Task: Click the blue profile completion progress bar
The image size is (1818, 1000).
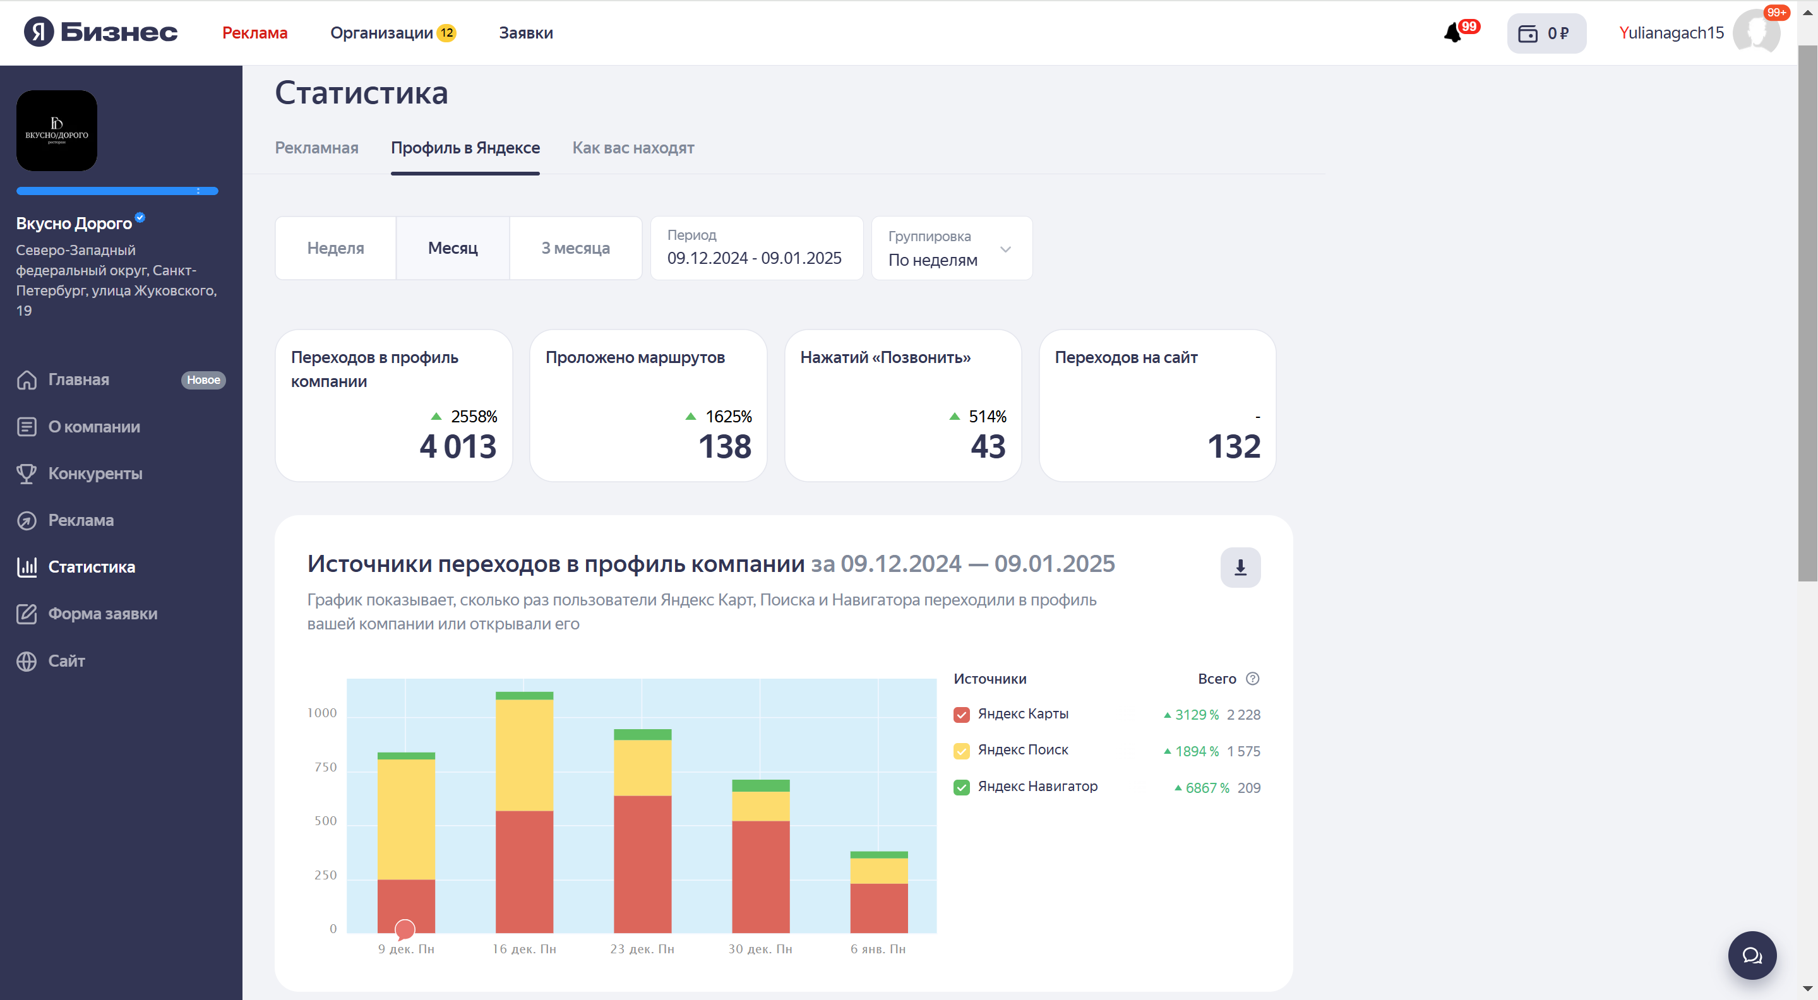Action: [x=117, y=191]
